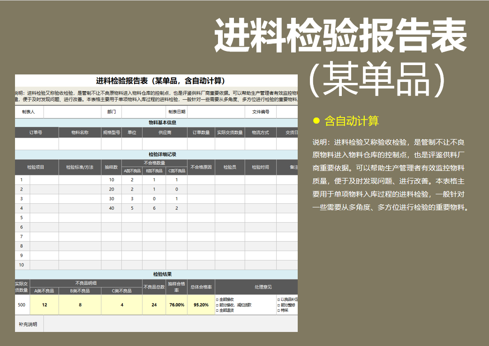Click the 500 actual delivery quantity cell
489x346 pixels.
22,305
